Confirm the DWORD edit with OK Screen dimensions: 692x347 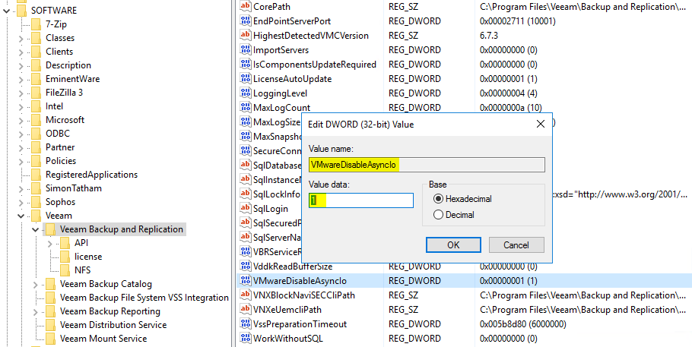pos(453,244)
